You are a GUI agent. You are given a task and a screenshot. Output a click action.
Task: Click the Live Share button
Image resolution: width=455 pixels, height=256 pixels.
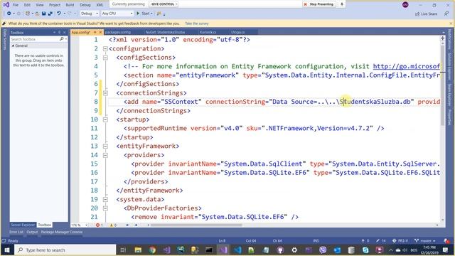[x=426, y=14]
